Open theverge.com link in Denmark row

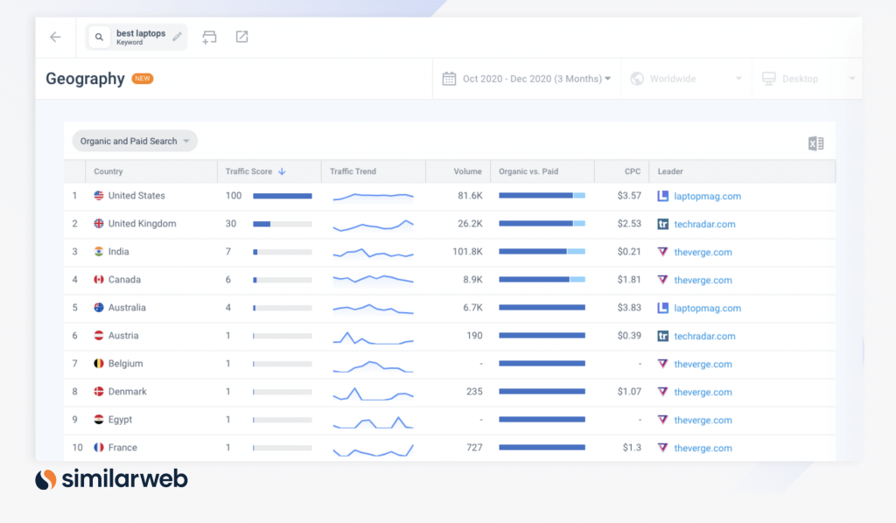click(703, 392)
